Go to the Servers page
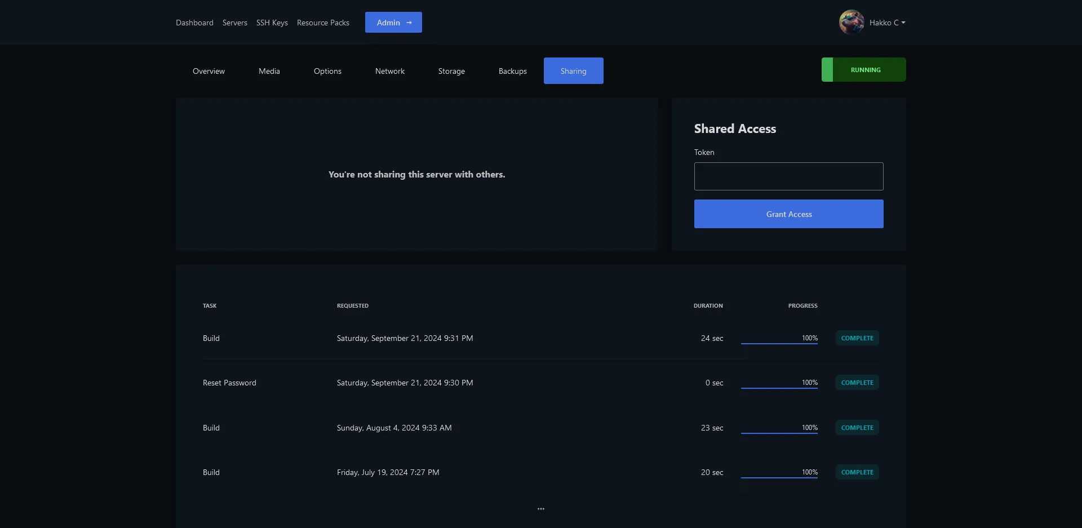This screenshot has width=1082, height=528. tap(234, 23)
